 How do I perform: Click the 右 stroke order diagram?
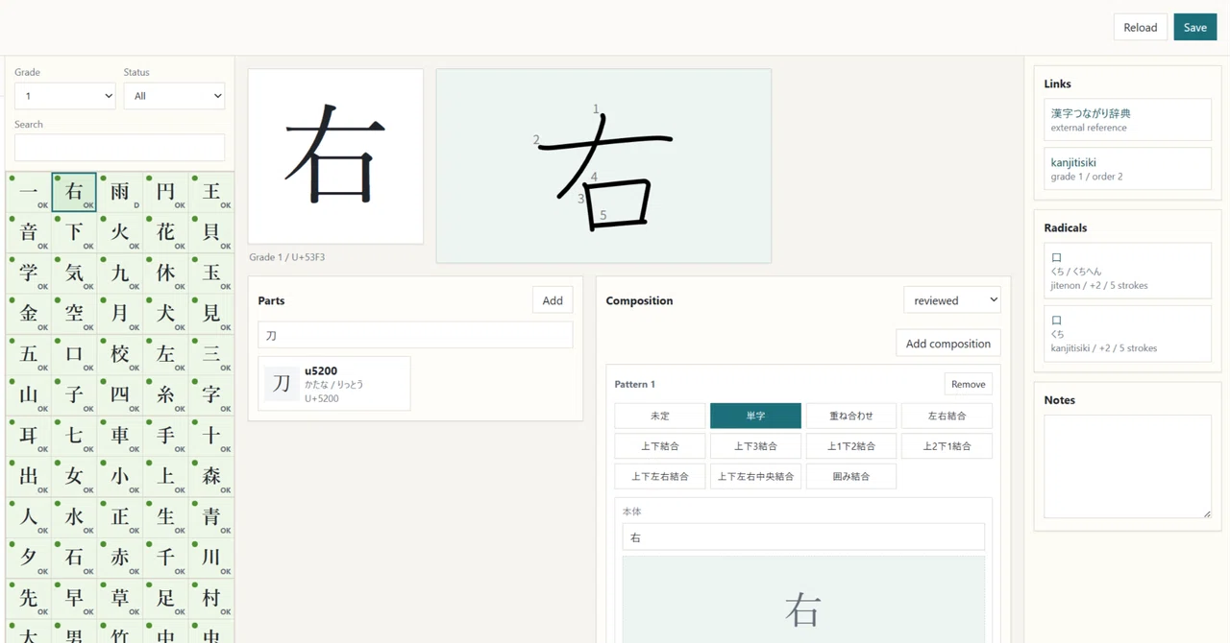click(x=603, y=166)
